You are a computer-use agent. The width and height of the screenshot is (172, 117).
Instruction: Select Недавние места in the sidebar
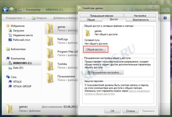[x=22, y=35]
